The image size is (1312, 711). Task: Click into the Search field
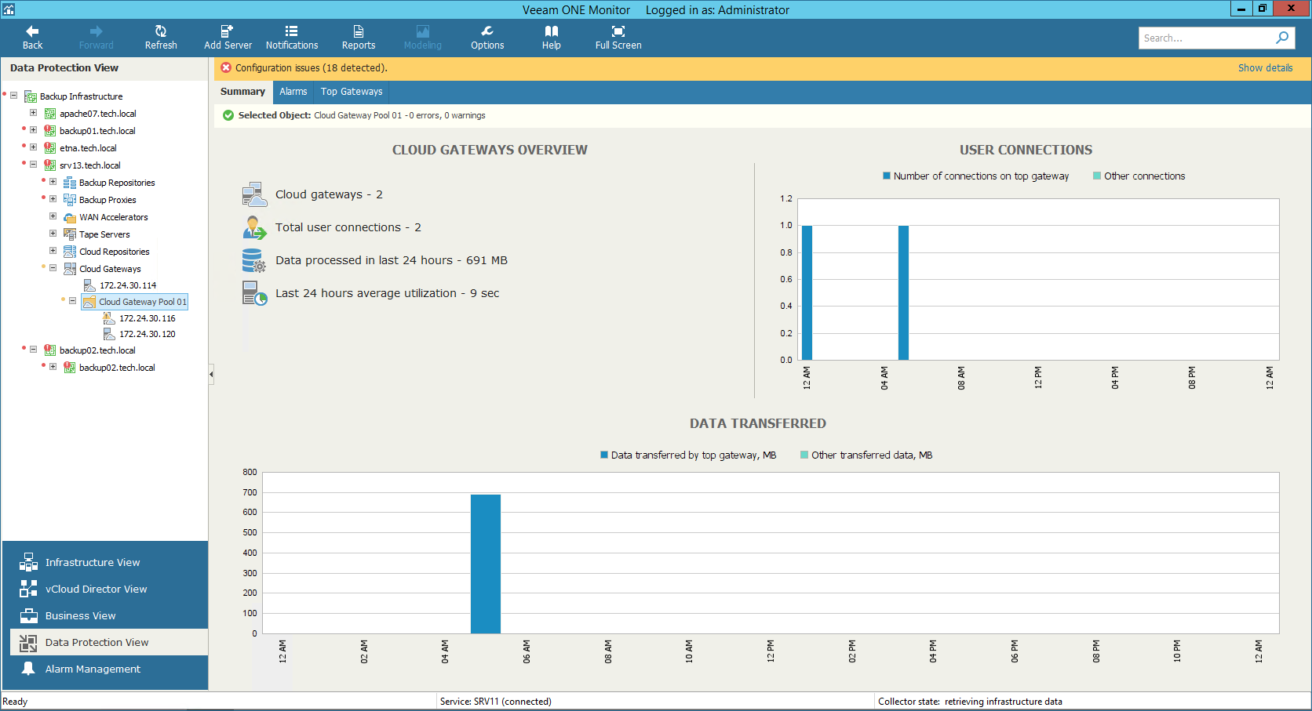click(1205, 38)
